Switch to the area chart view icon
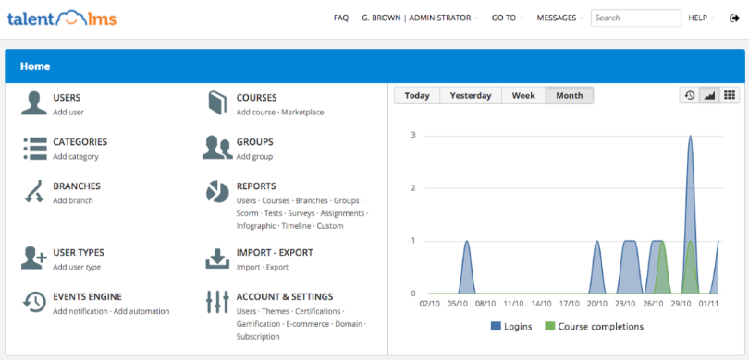The width and height of the screenshot is (749, 360). (710, 95)
